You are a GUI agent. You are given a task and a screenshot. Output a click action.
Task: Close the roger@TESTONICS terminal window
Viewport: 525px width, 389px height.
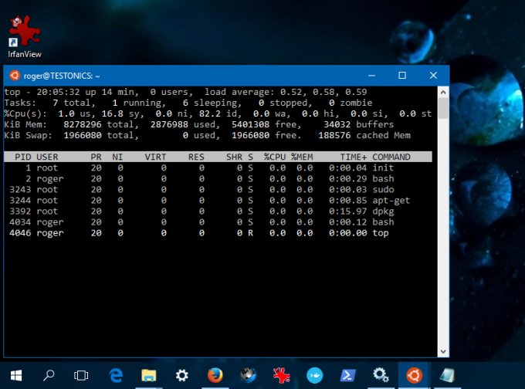click(433, 76)
